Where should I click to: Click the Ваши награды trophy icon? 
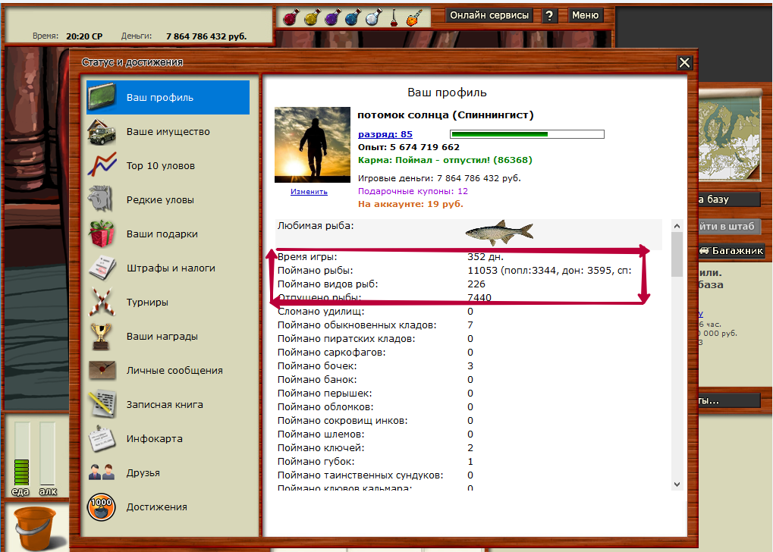(x=101, y=336)
